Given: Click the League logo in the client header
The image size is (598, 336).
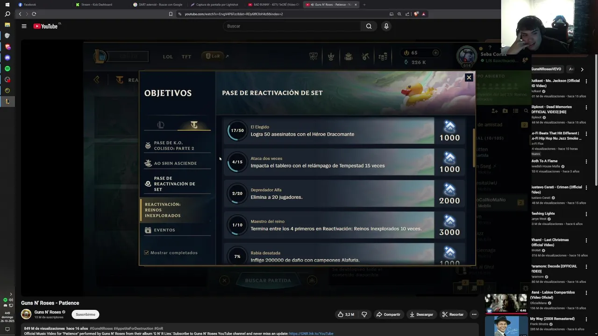Looking at the screenshot, I should click(x=100, y=56).
